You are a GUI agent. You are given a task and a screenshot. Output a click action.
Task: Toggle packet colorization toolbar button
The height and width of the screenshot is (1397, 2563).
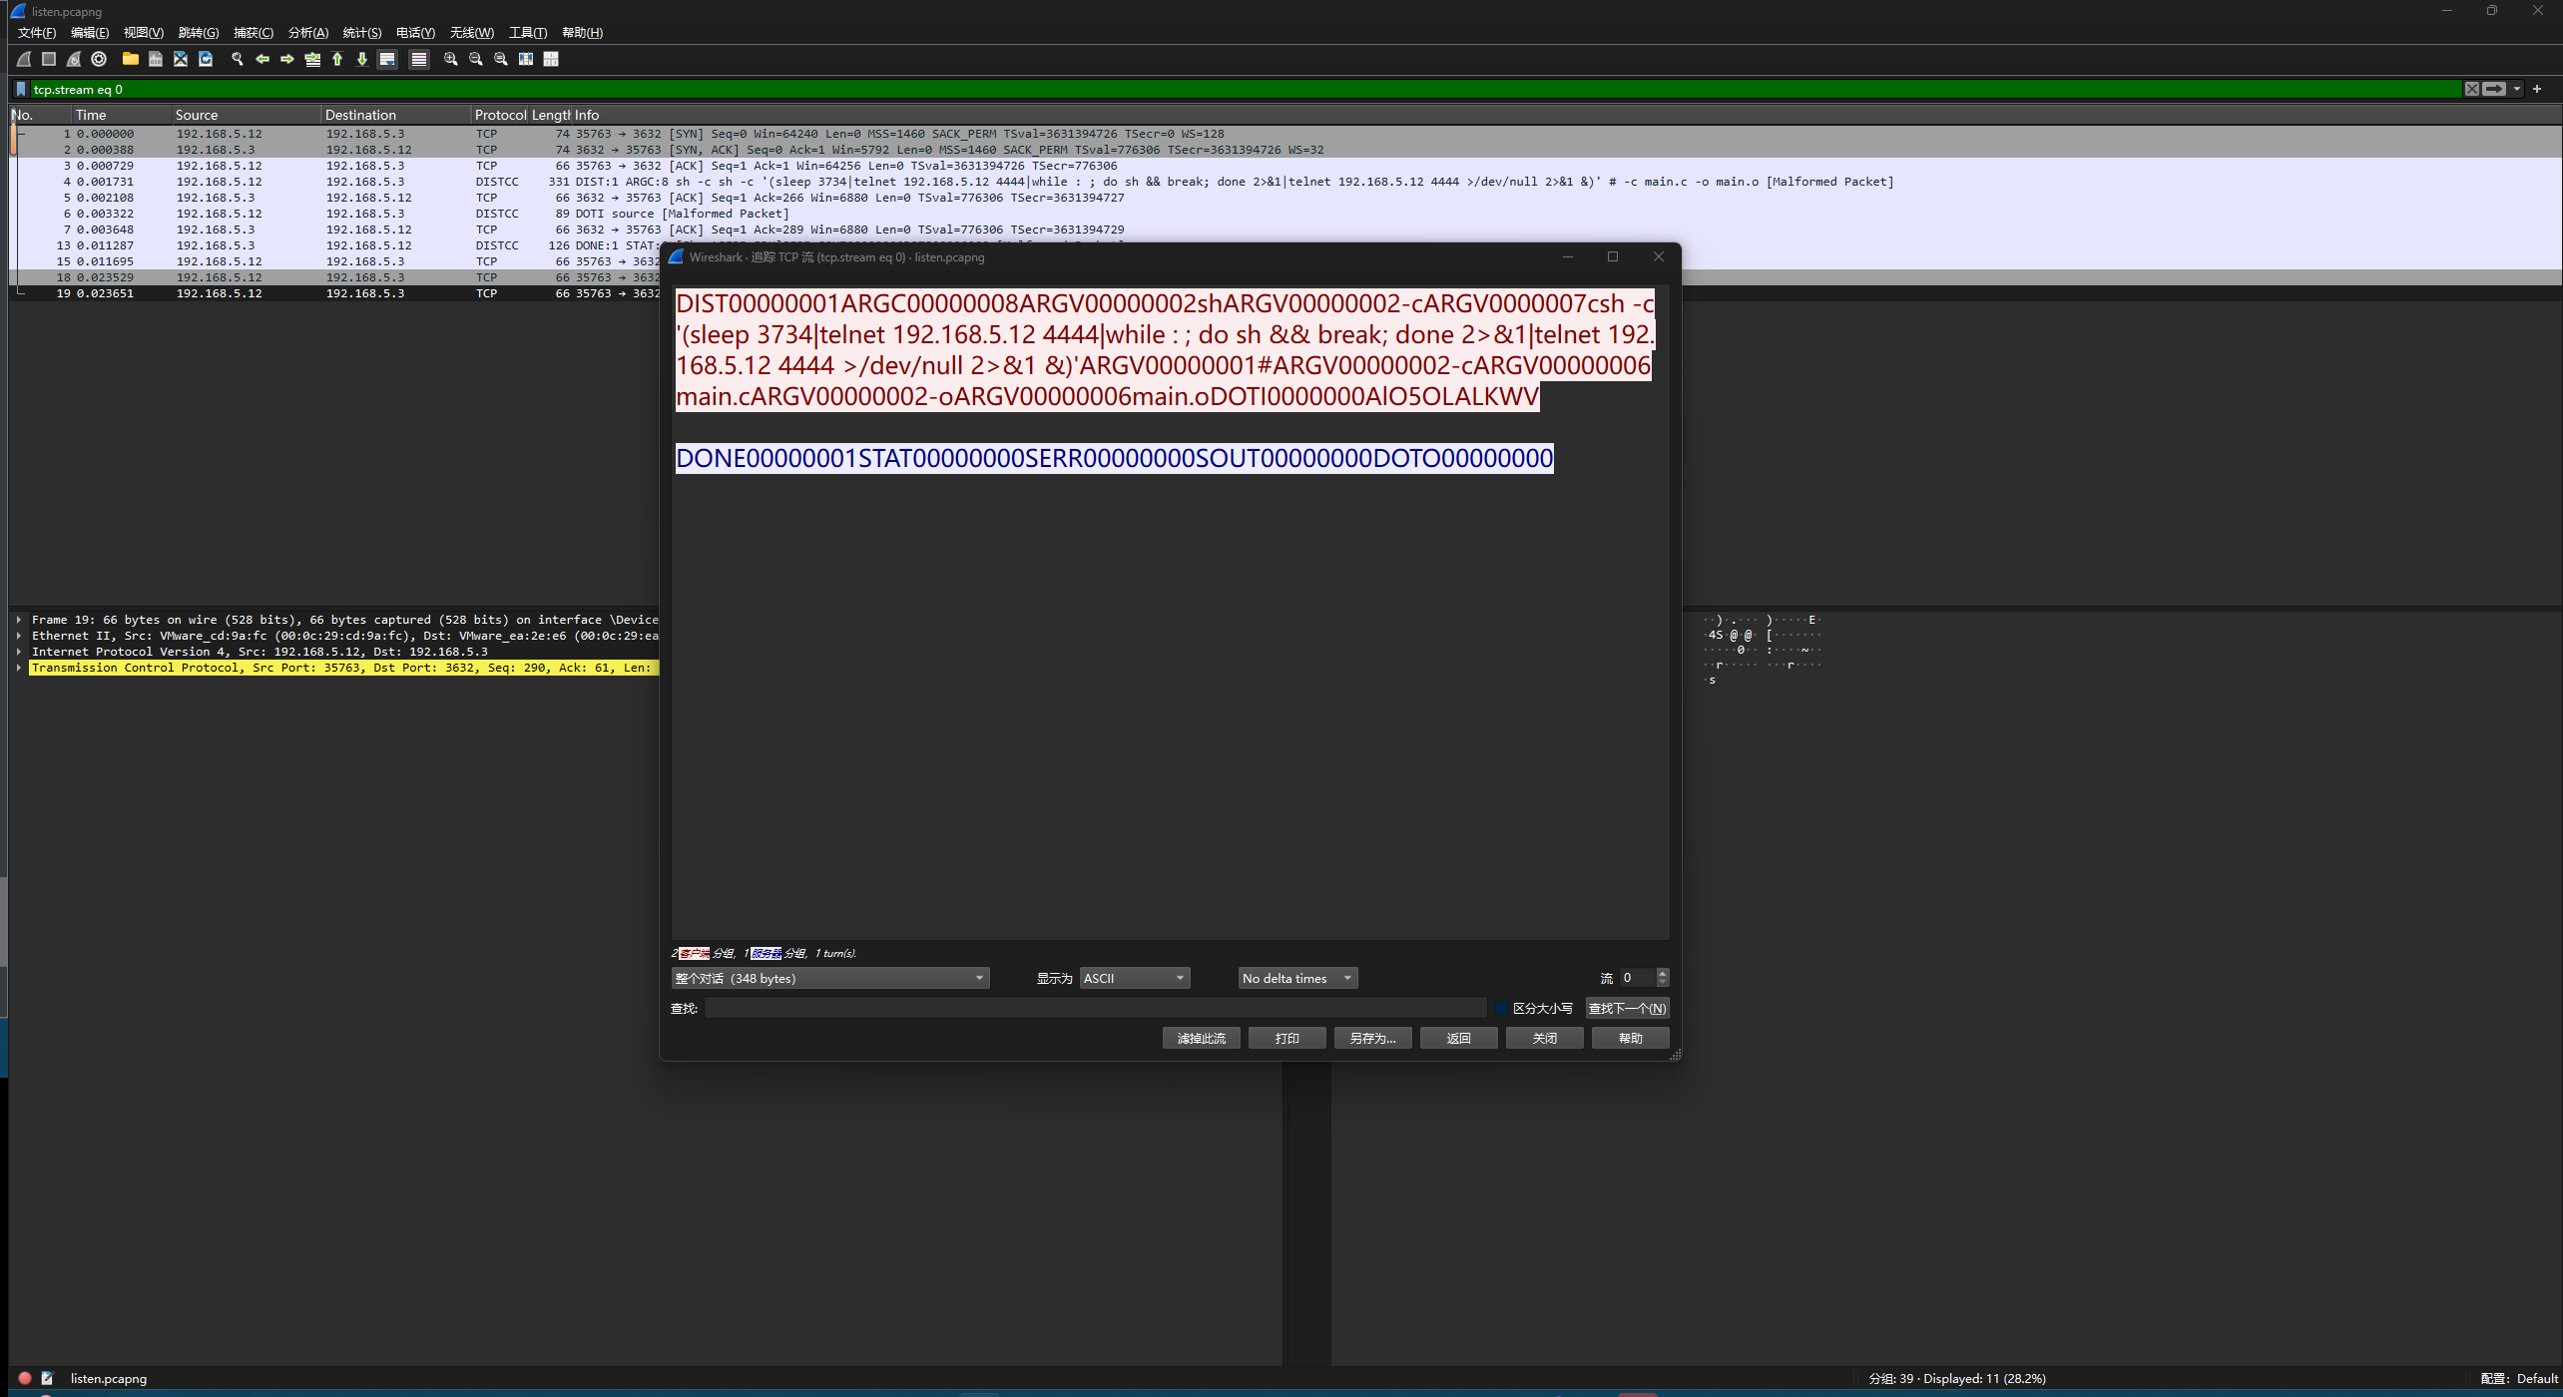pos(419,59)
